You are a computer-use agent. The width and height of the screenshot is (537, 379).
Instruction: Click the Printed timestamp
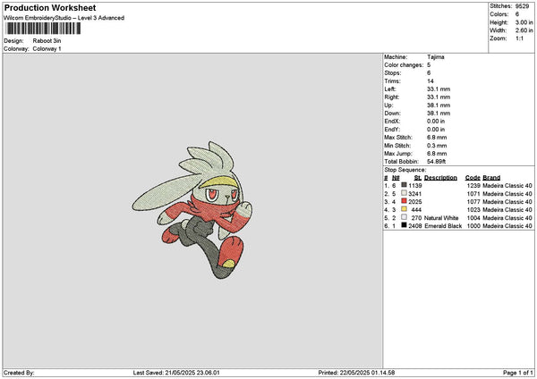coord(356,373)
